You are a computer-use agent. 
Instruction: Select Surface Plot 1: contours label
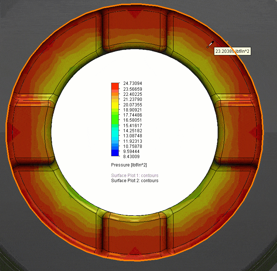point(134,176)
